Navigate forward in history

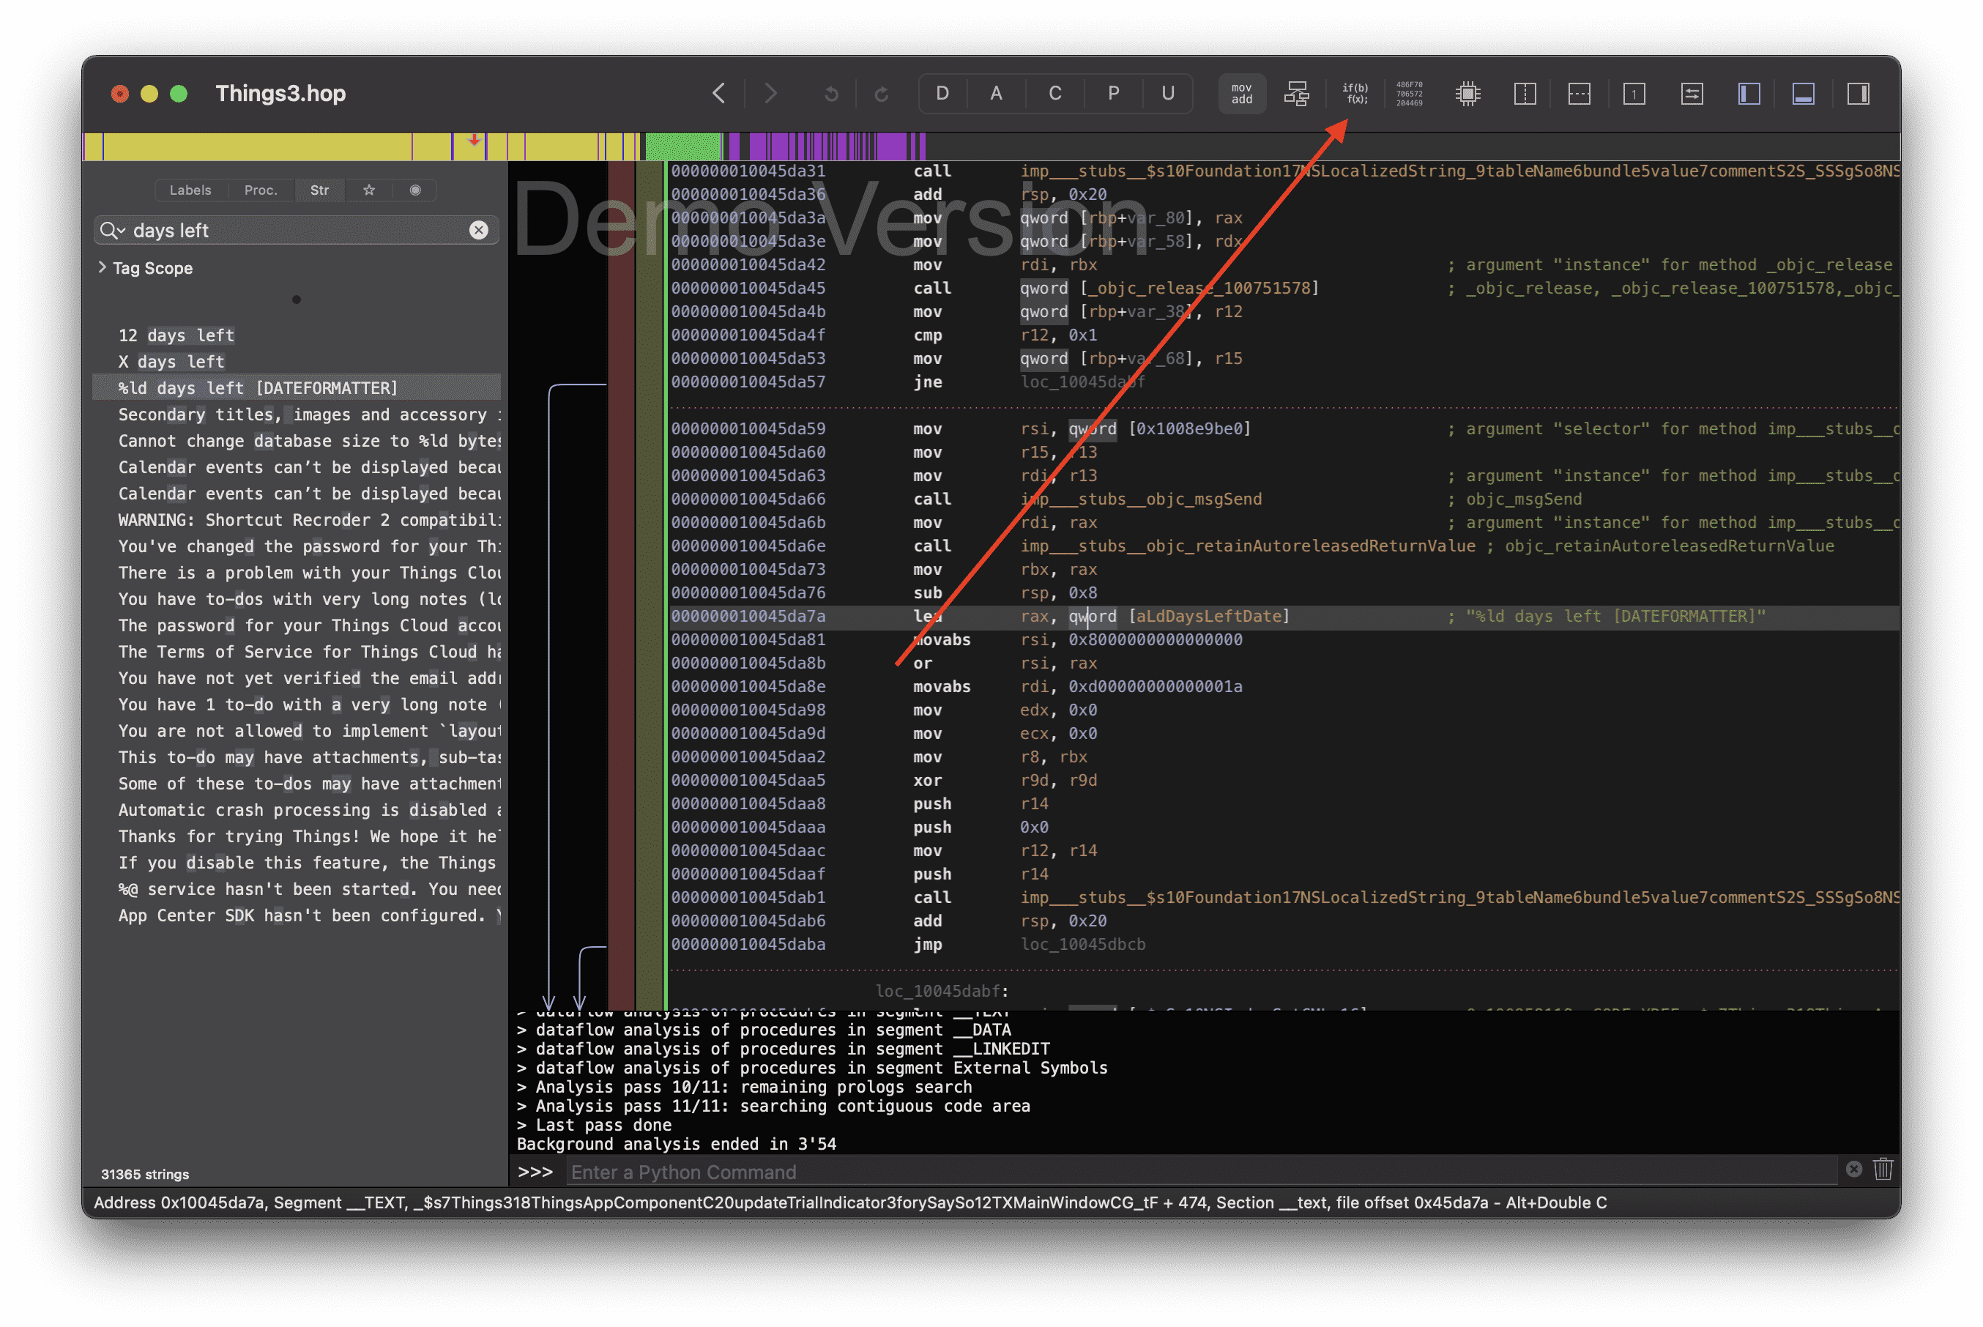(770, 93)
